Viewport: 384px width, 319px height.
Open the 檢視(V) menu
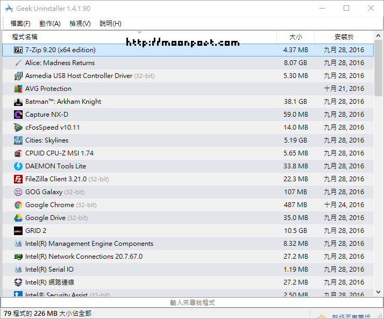80,24
